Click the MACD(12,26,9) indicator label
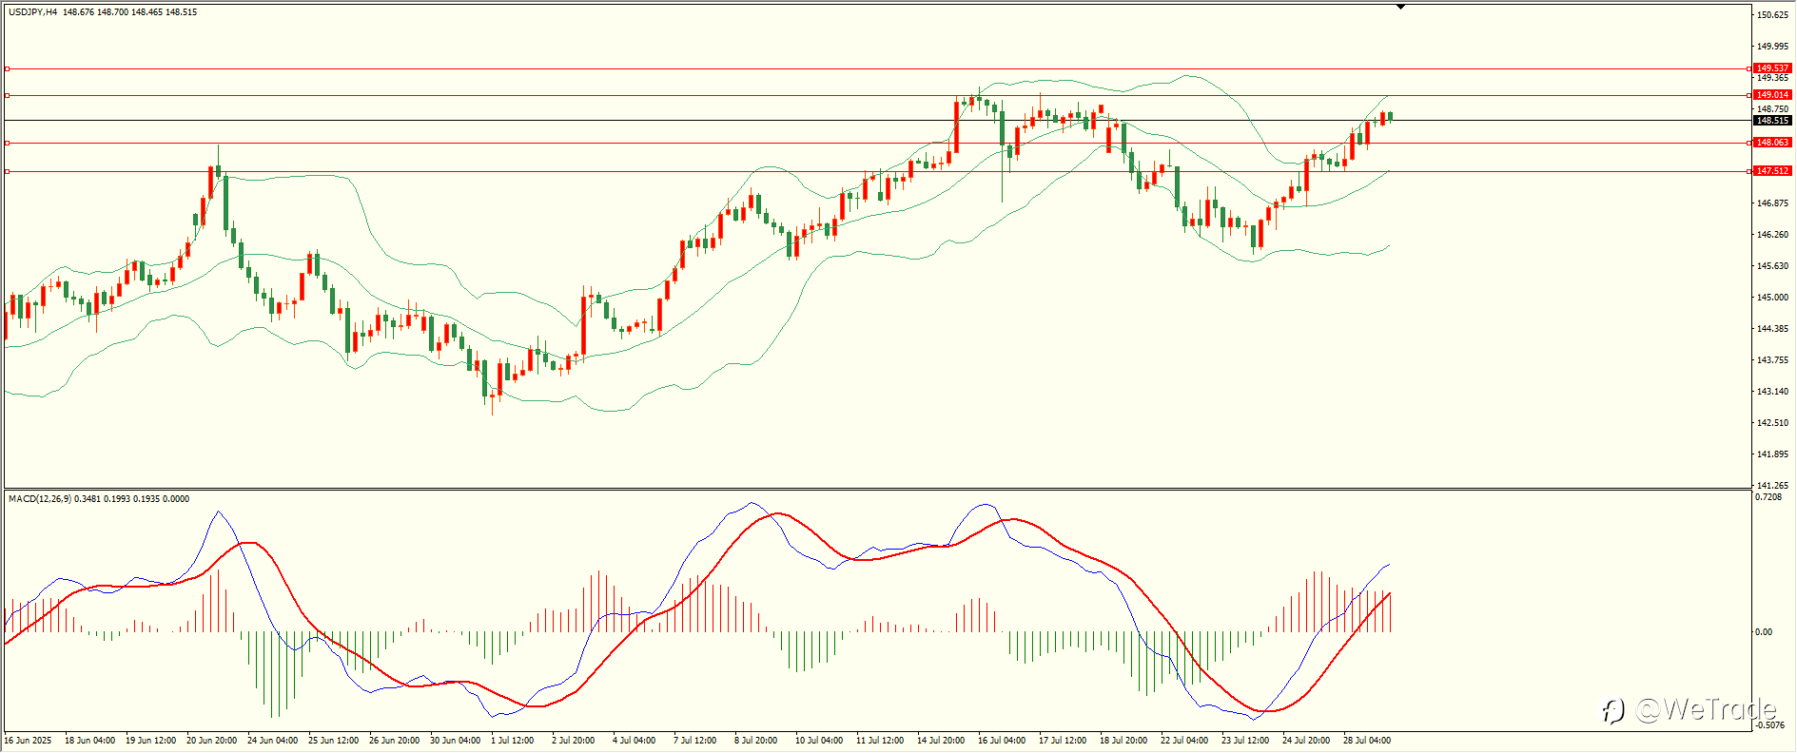The height and width of the screenshot is (753, 1797). pos(39,498)
